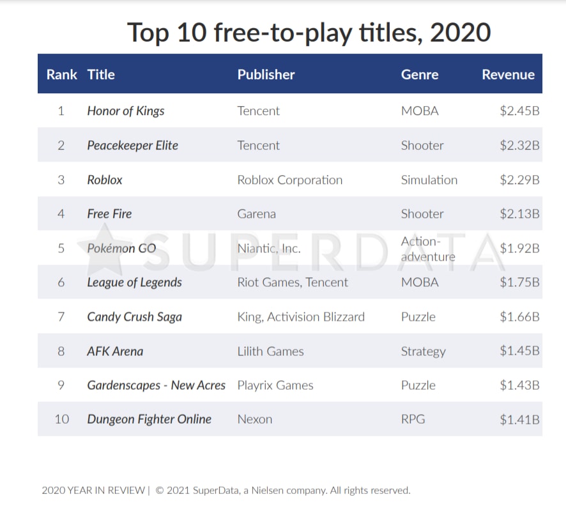The height and width of the screenshot is (508, 566).
Task: Click the Riot Games, Tencent publisher cell
Action: point(293,282)
